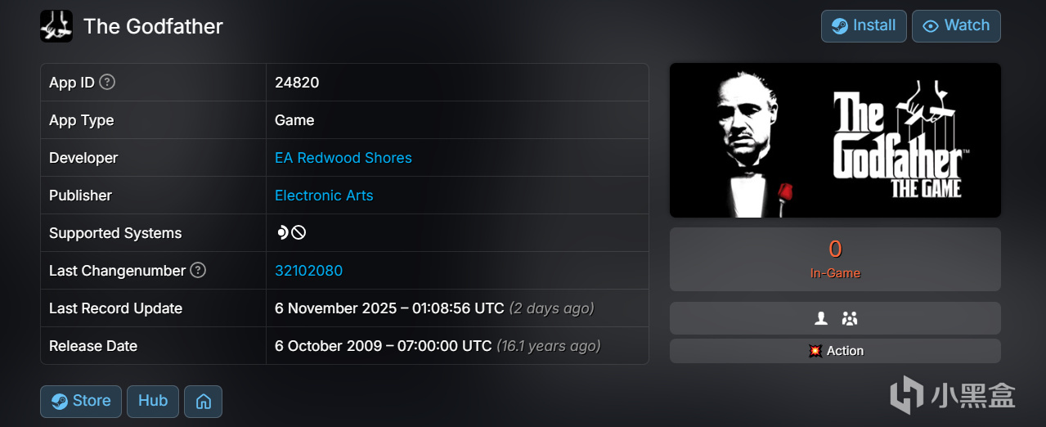
Task: Open the EA Redwood Shores developer link
Action: point(343,158)
